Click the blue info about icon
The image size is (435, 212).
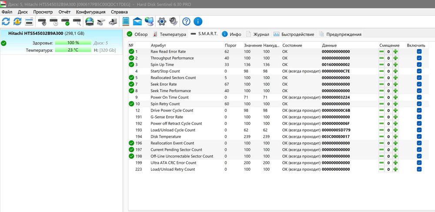click(x=198, y=21)
